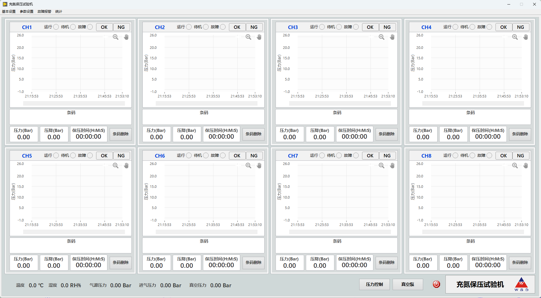Open the 故障报警 menu
The height and width of the screenshot is (298, 541).
tap(44, 12)
